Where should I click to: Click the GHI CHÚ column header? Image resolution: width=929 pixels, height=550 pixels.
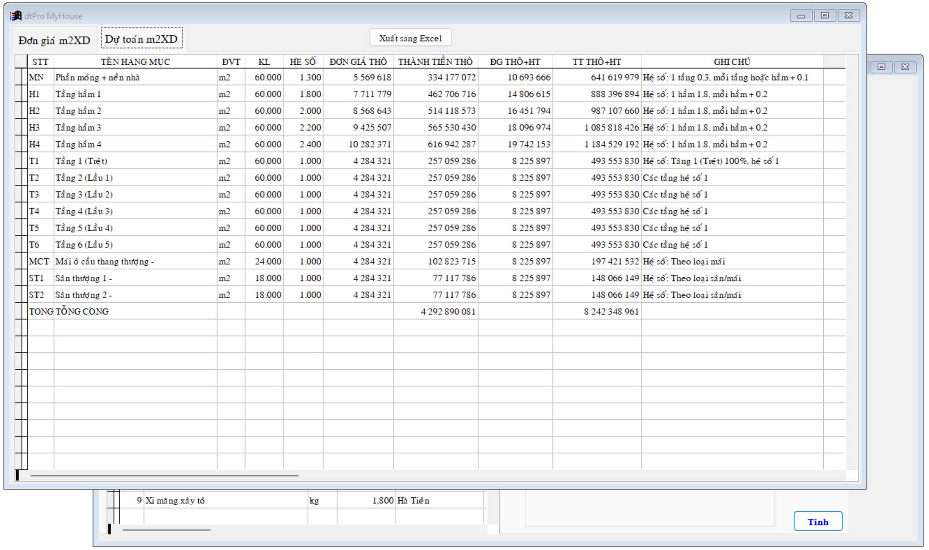(732, 62)
